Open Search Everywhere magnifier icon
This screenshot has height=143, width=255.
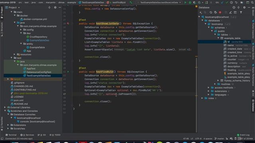252,2
